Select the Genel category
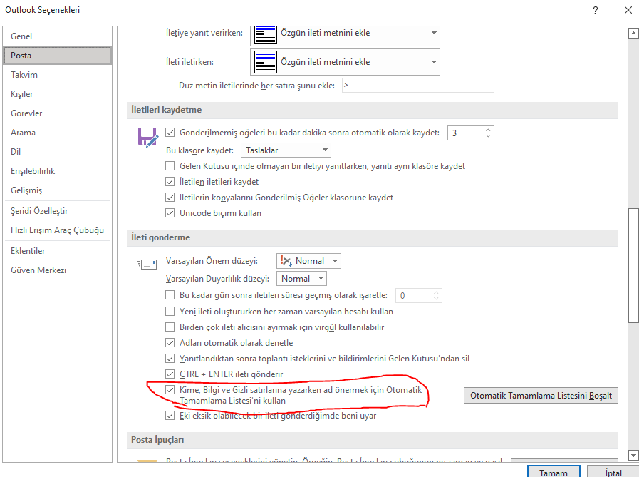639x477 pixels. click(x=57, y=36)
